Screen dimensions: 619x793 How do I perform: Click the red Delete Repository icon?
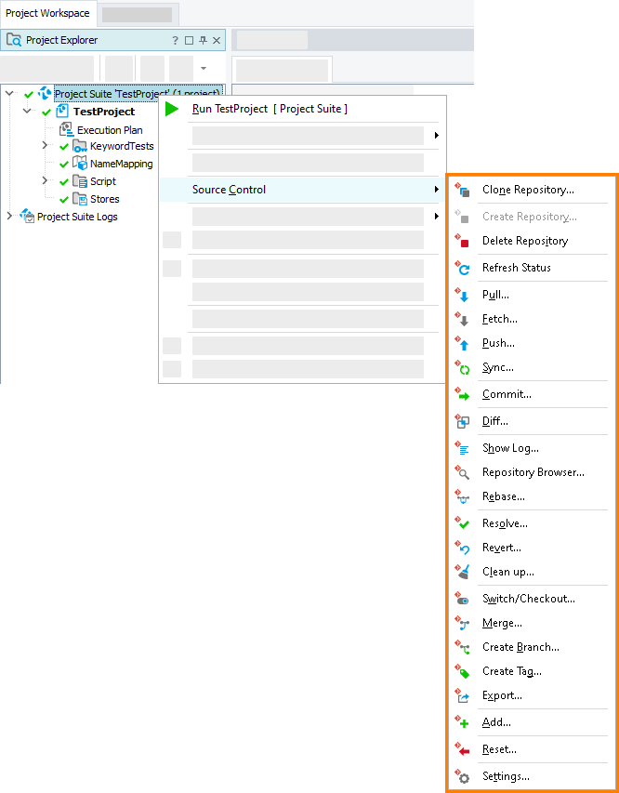click(x=462, y=241)
